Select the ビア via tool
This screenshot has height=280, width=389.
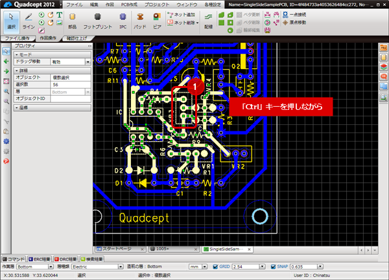tap(157, 21)
